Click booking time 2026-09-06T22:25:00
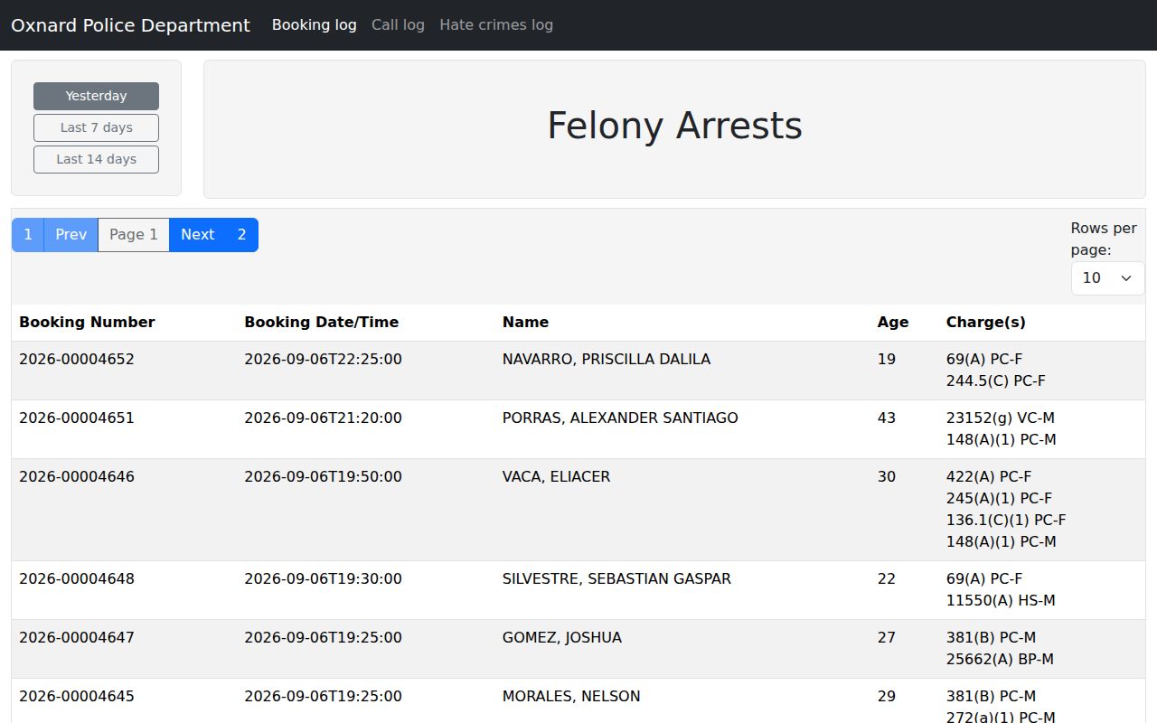The width and height of the screenshot is (1157, 723). coord(323,360)
